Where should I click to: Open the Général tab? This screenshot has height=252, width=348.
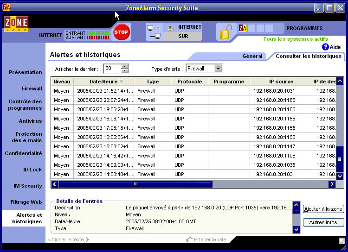point(252,56)
